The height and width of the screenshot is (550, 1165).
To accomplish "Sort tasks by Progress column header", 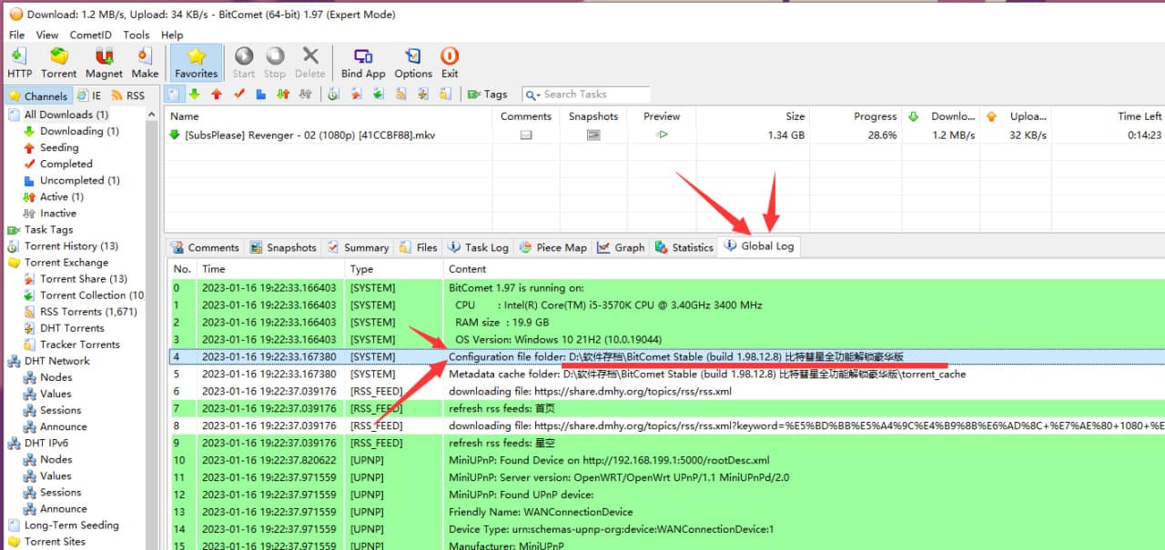I will tap(875, 116).
